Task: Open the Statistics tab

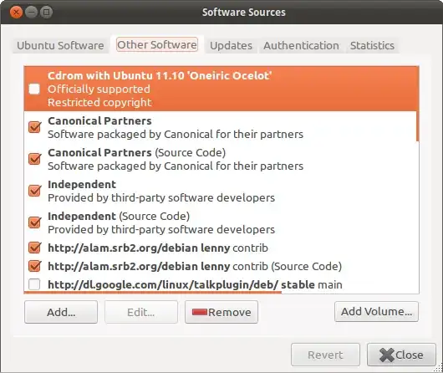Action: (372, 45)
